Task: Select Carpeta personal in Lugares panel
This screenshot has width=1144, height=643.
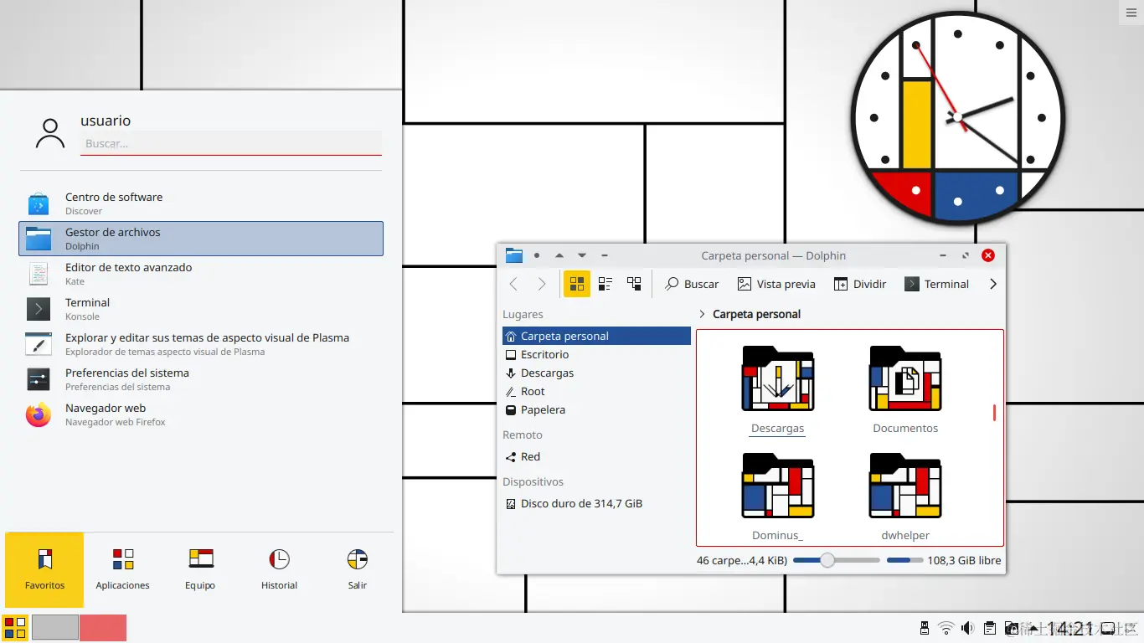Action: tap(596, 336)
